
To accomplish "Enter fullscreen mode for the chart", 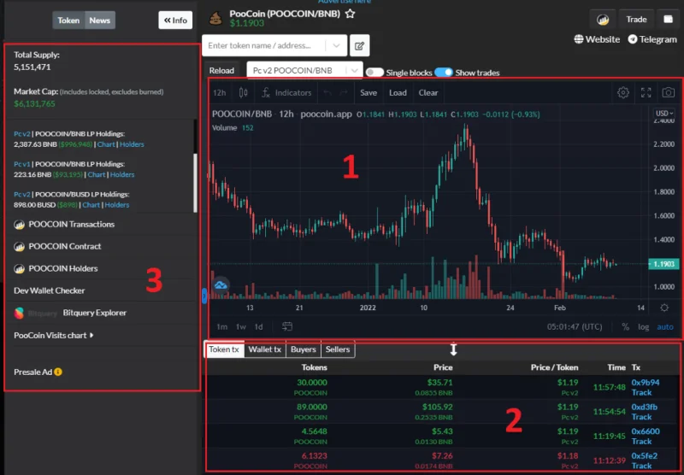I will [646, 92].
